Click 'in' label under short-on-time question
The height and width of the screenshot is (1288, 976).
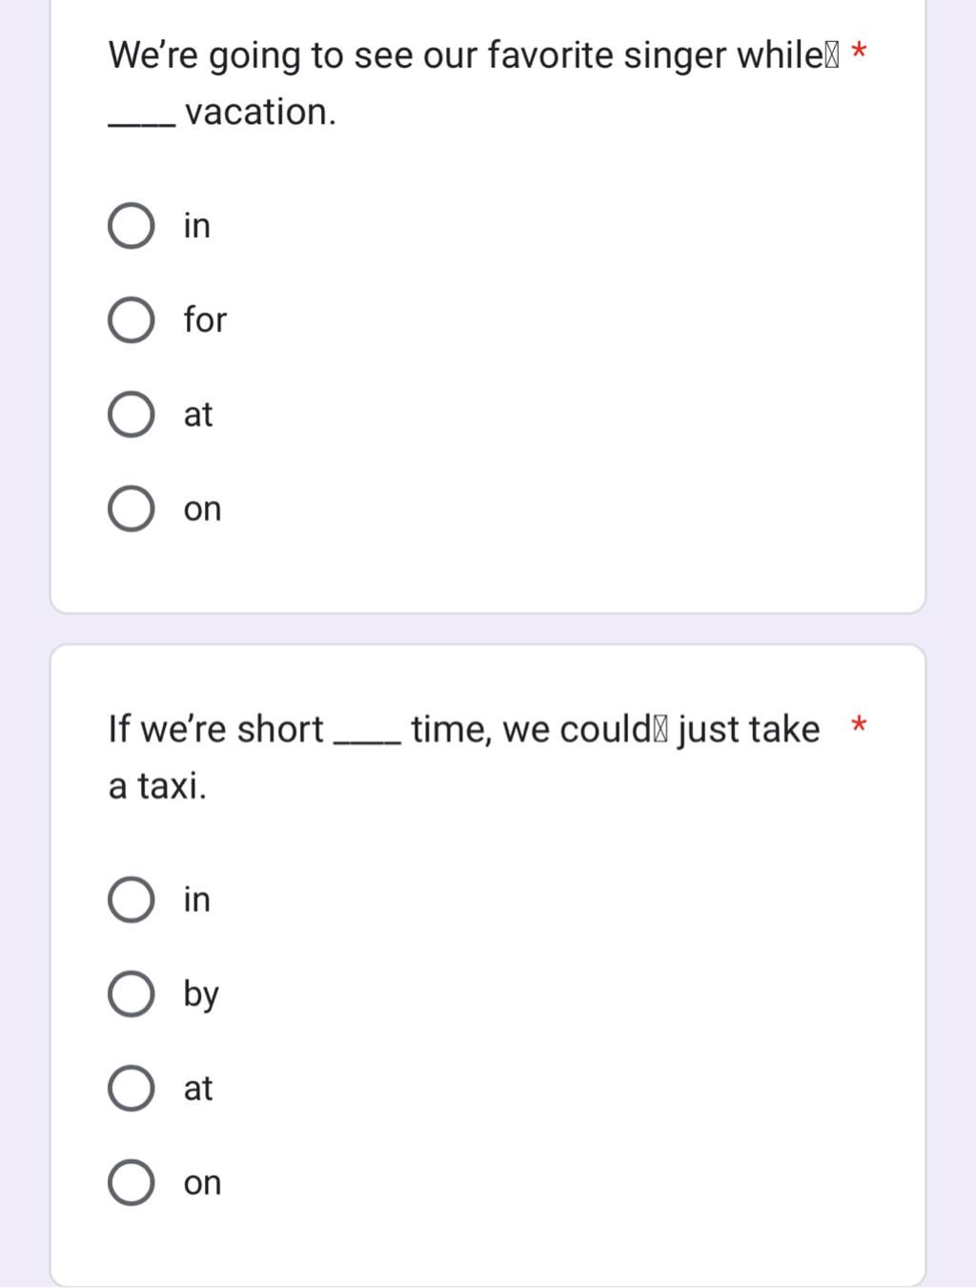click(x=197, y=900)
